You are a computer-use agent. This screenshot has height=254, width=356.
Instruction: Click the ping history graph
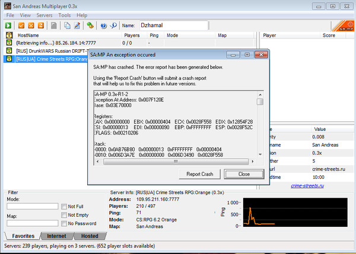point(295,212)
